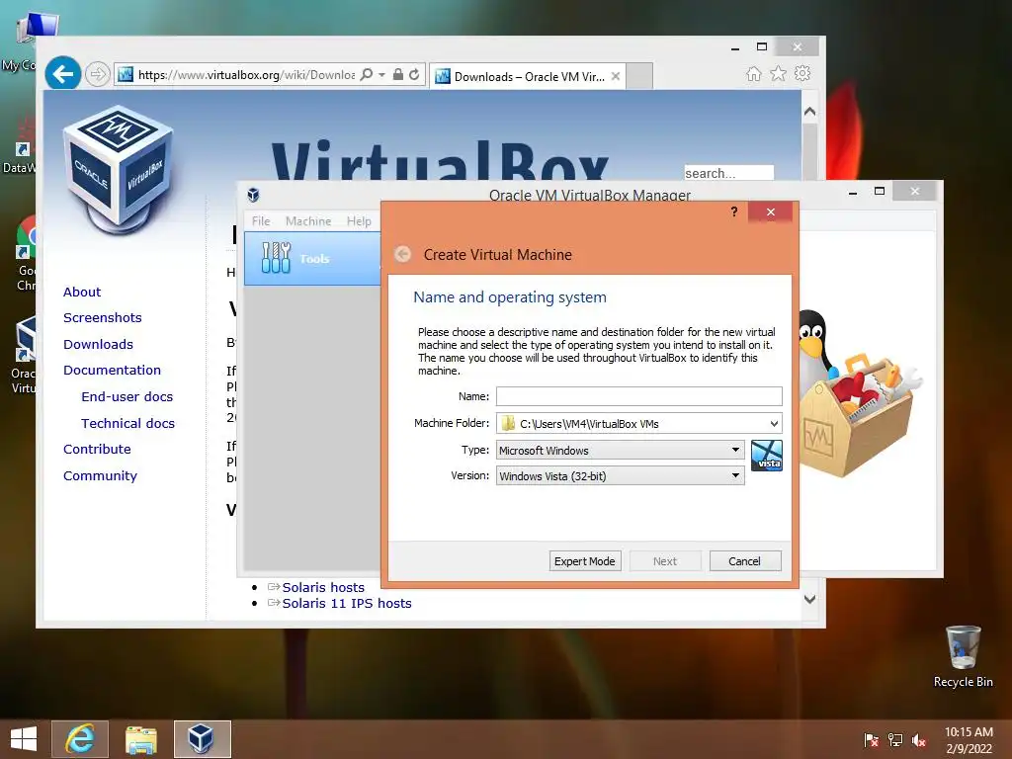Click the Vista OS type icon
1012x759 pixels.
(767, 456)
